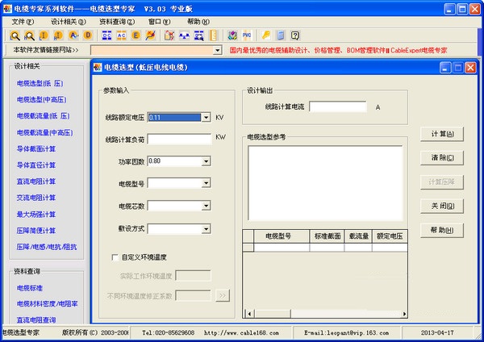The width and height of the screenshot is (484, 342).
Task: Open 电缆选型(低压) sidebar link
Action: [40, 83]
